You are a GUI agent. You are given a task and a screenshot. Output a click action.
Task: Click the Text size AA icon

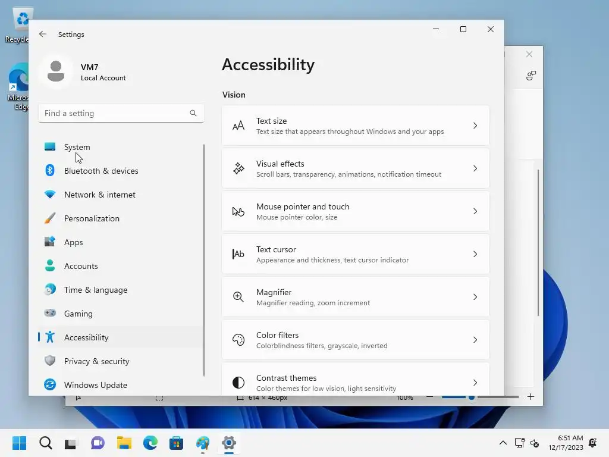pyautogui.click(x=238, y=126)
